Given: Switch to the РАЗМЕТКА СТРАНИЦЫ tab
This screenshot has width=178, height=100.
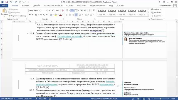Looking at the screenshot, I should point(53,6).
